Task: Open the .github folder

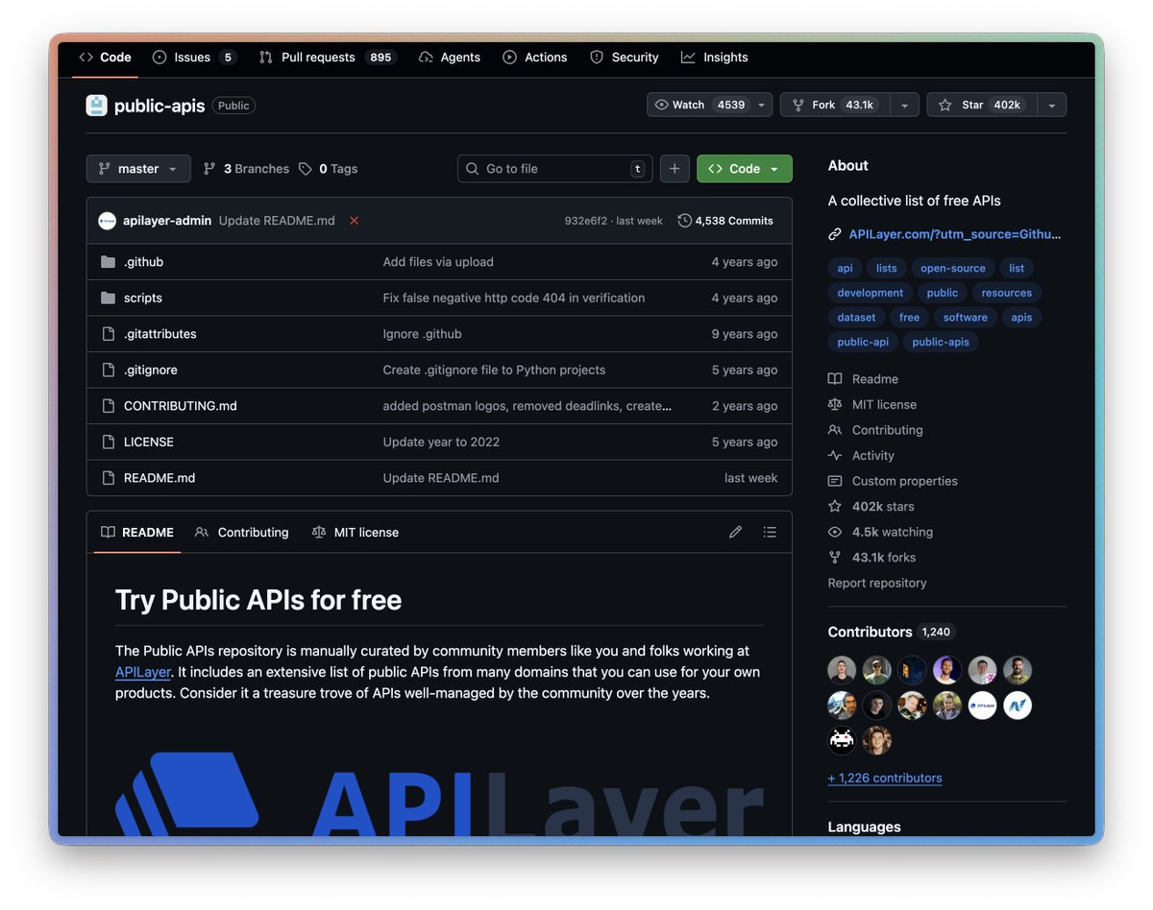Action: [144, 262]
